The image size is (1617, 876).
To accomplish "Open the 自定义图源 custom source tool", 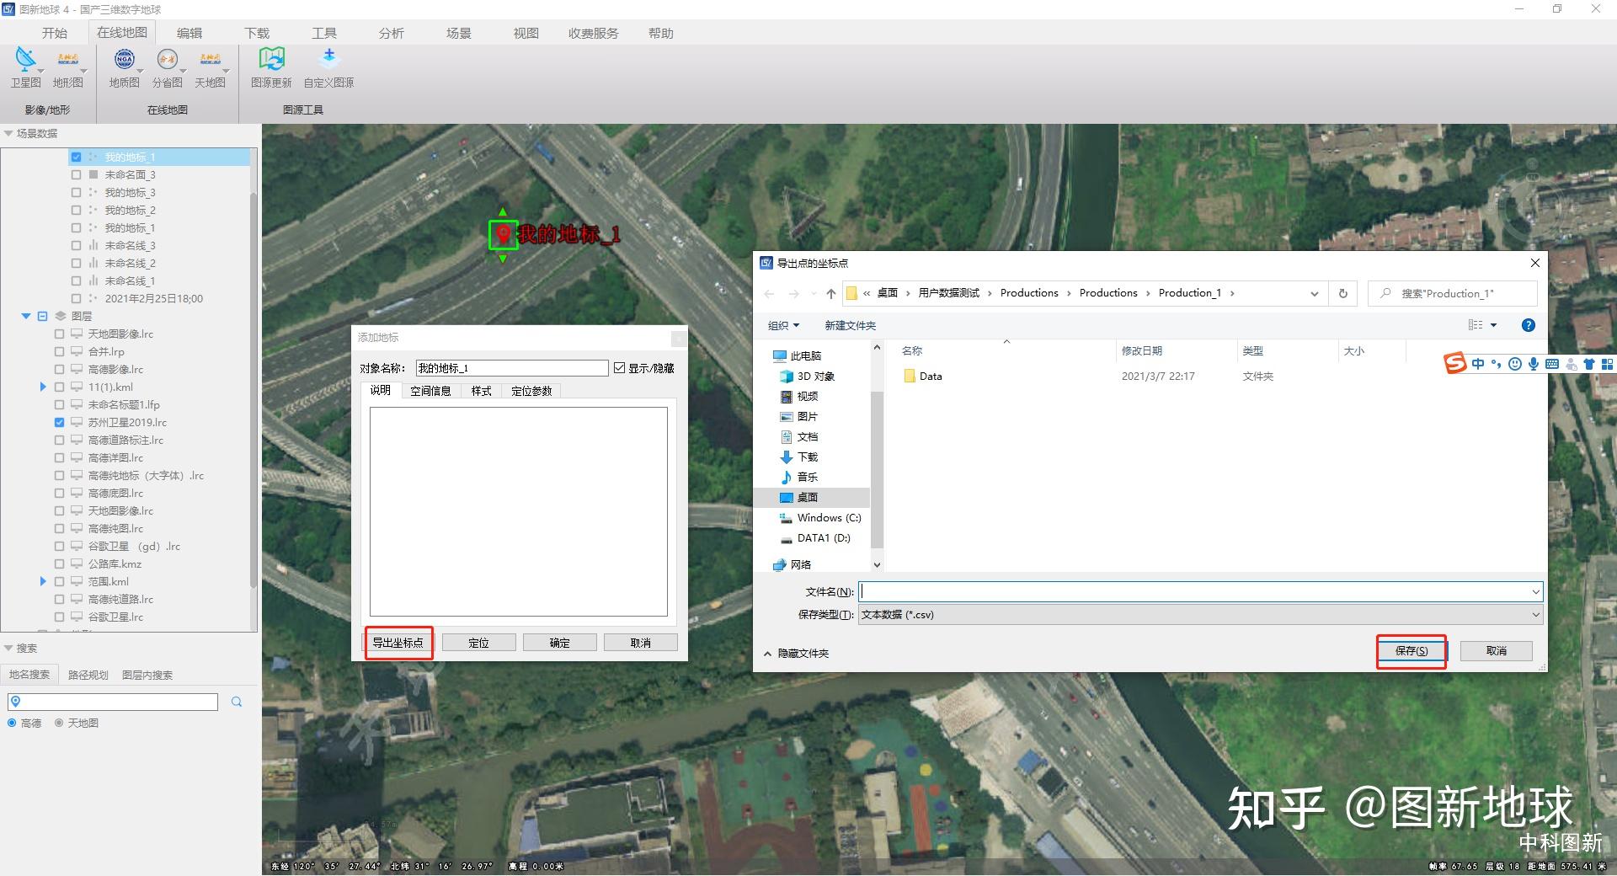I will coord(328,67).
